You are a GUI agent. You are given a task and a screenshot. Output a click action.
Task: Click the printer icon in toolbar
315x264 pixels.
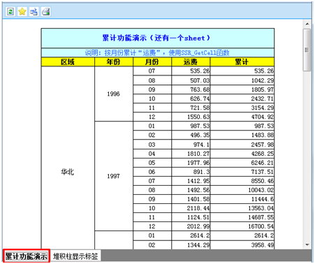click(x=45, y=11)
